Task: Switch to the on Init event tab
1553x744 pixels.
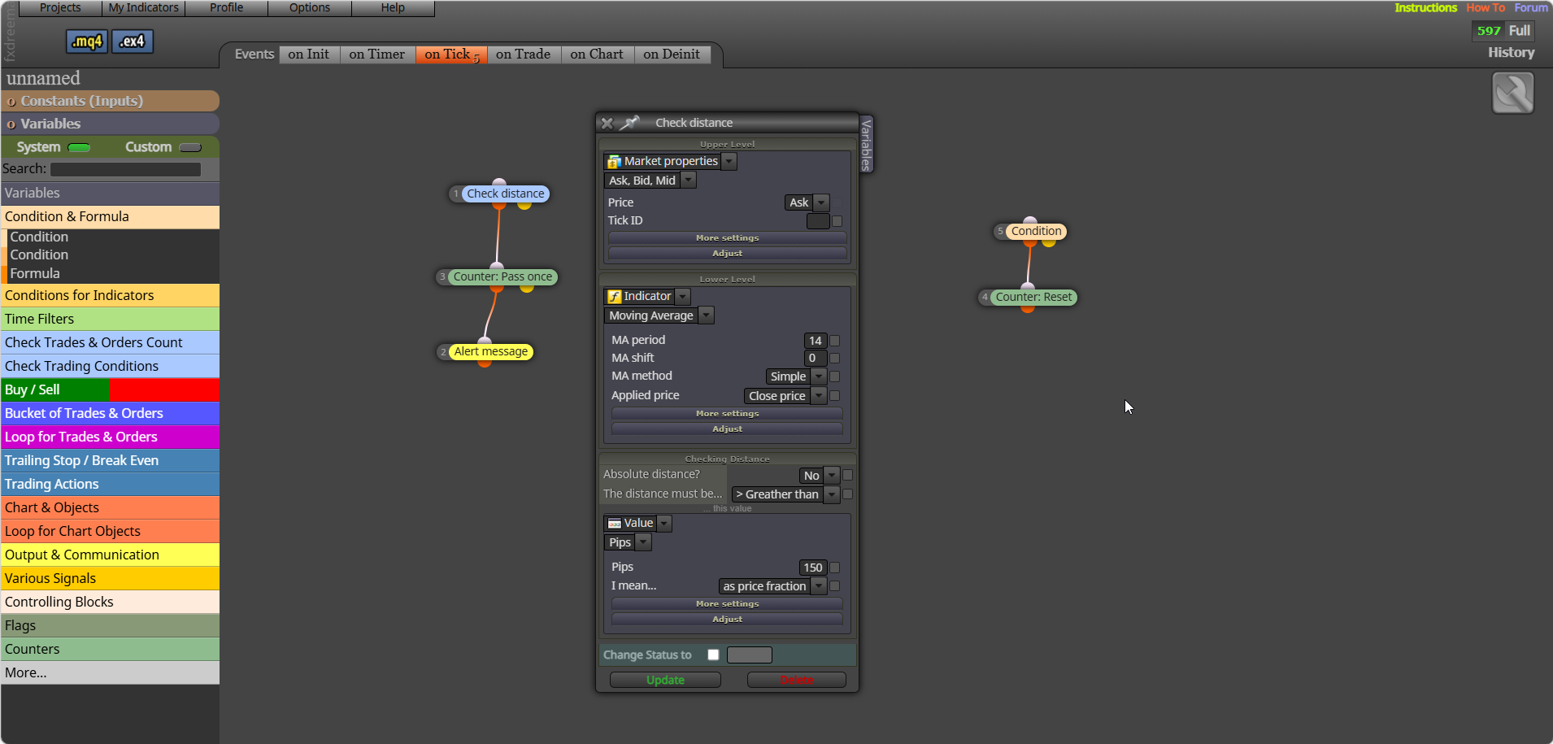Action: (x=309, y=54)
